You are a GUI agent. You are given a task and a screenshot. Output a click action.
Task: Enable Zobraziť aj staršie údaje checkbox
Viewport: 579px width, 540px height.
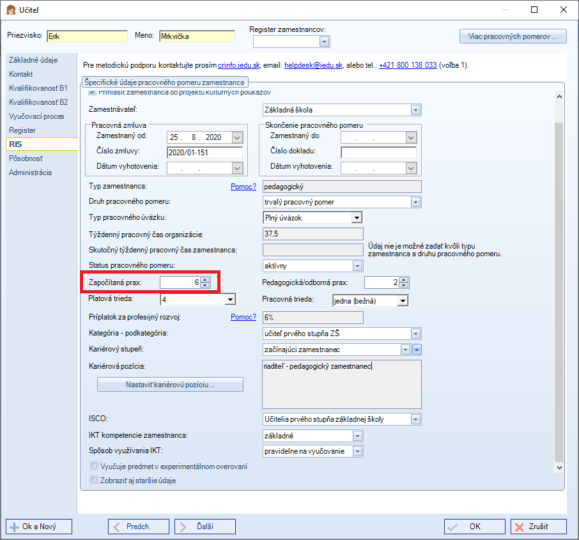click(94, 480)
